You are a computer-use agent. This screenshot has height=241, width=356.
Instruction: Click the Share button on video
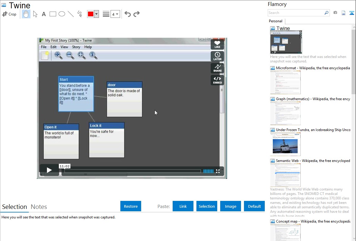[217, 68]
